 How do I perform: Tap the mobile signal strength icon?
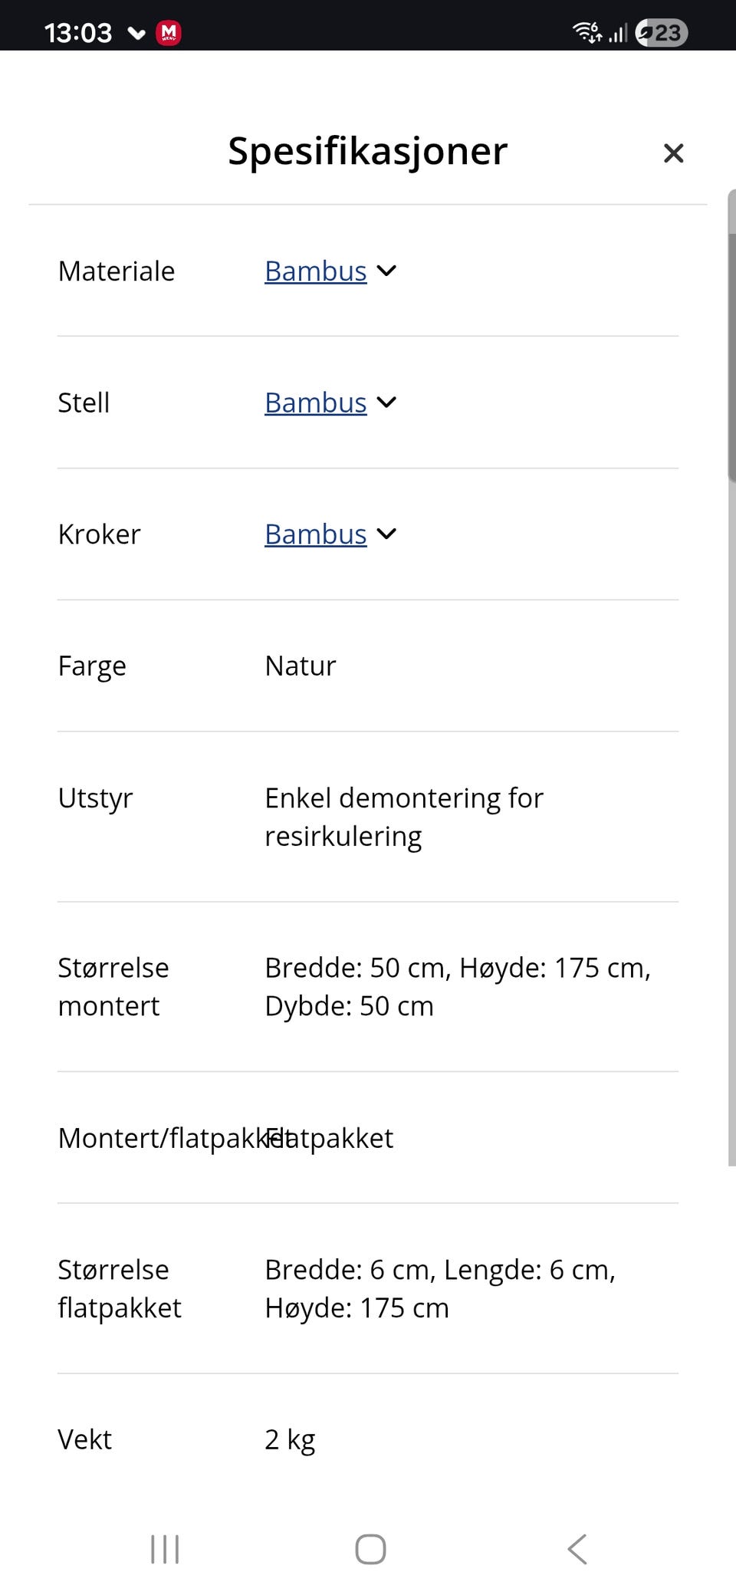tap(619, 33)
